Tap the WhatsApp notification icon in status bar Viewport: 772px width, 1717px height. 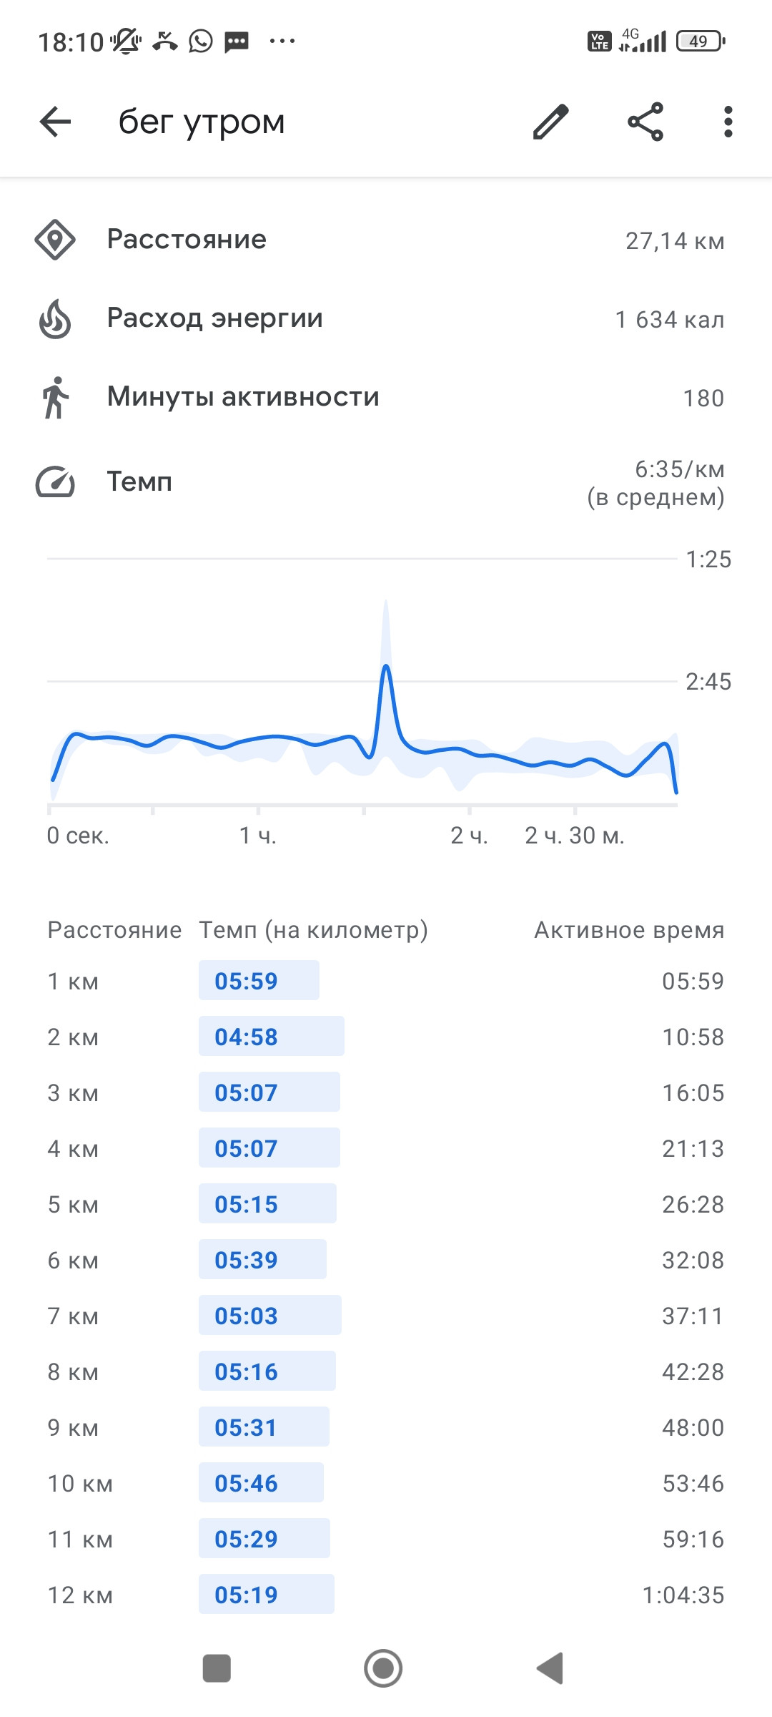[201, 41]
